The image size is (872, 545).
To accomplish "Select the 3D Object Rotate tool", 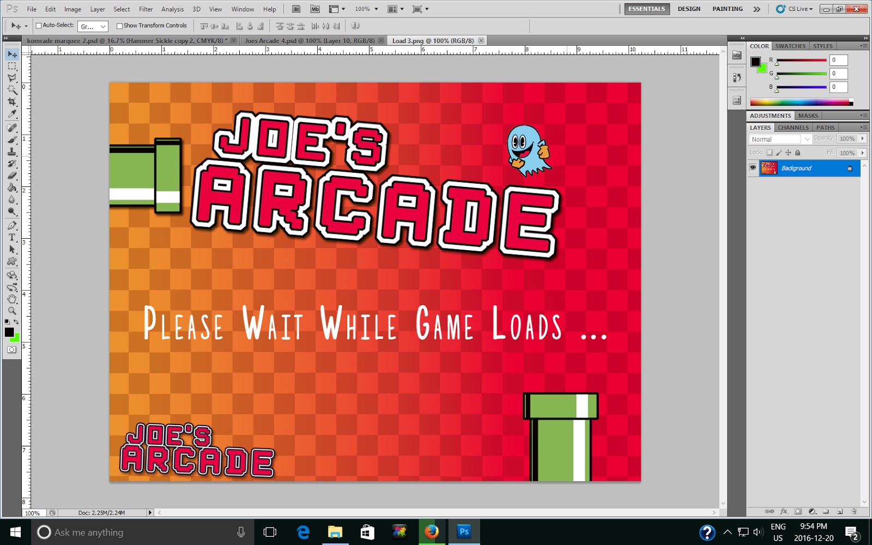I will pos(12,275).
